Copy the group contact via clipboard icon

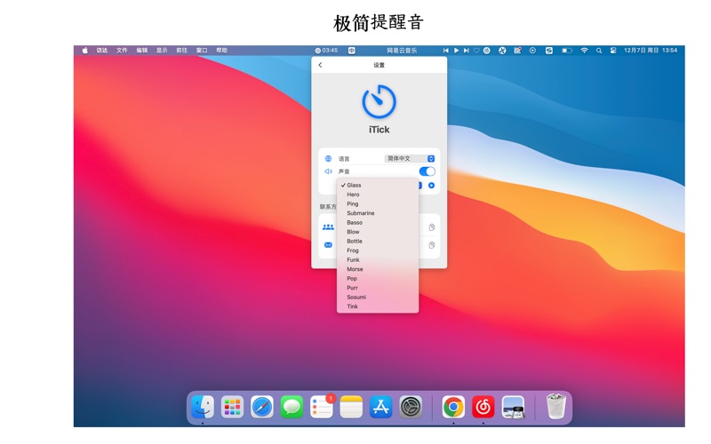[x=432, y=227]
